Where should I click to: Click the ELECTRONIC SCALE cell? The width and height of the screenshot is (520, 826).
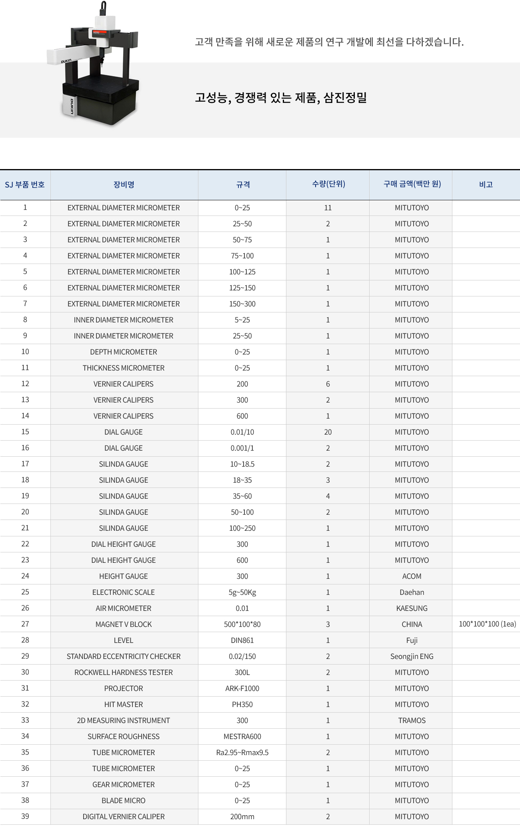[124, 592]
